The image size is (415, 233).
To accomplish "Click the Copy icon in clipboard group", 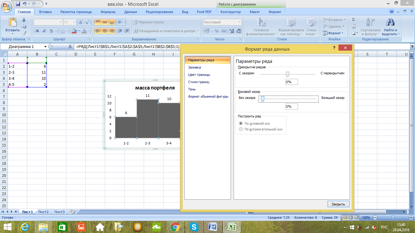I will 24,27.
